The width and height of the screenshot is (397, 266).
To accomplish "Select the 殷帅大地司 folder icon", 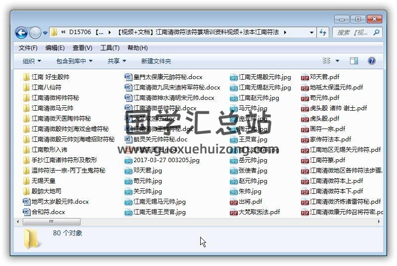I will click(x=26, y=191).
